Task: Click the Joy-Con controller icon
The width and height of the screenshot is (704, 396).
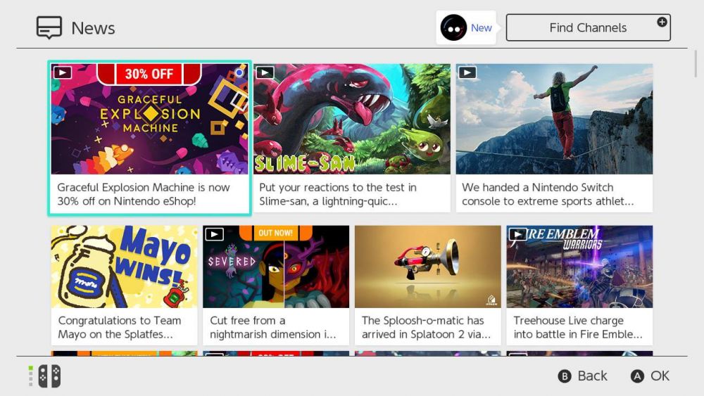Action: (x=49, y=376)
